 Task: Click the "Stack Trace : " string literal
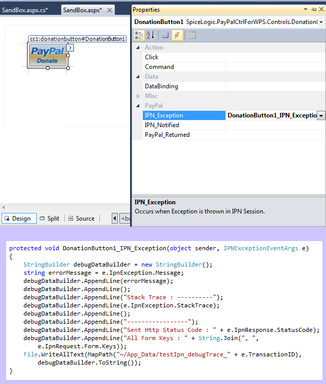[x=170, y=297]
